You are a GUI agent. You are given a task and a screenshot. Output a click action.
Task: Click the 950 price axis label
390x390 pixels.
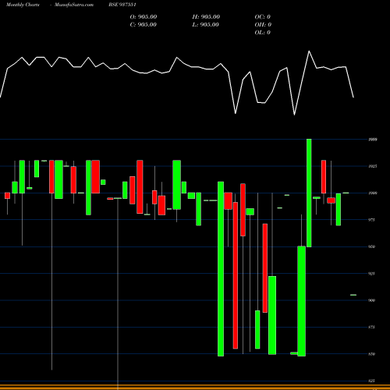click(372, 246)
